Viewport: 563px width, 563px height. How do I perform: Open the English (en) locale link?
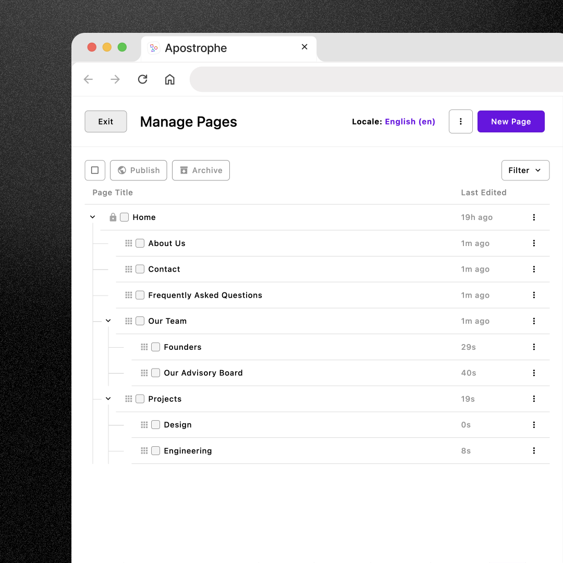tap(410, 121)
